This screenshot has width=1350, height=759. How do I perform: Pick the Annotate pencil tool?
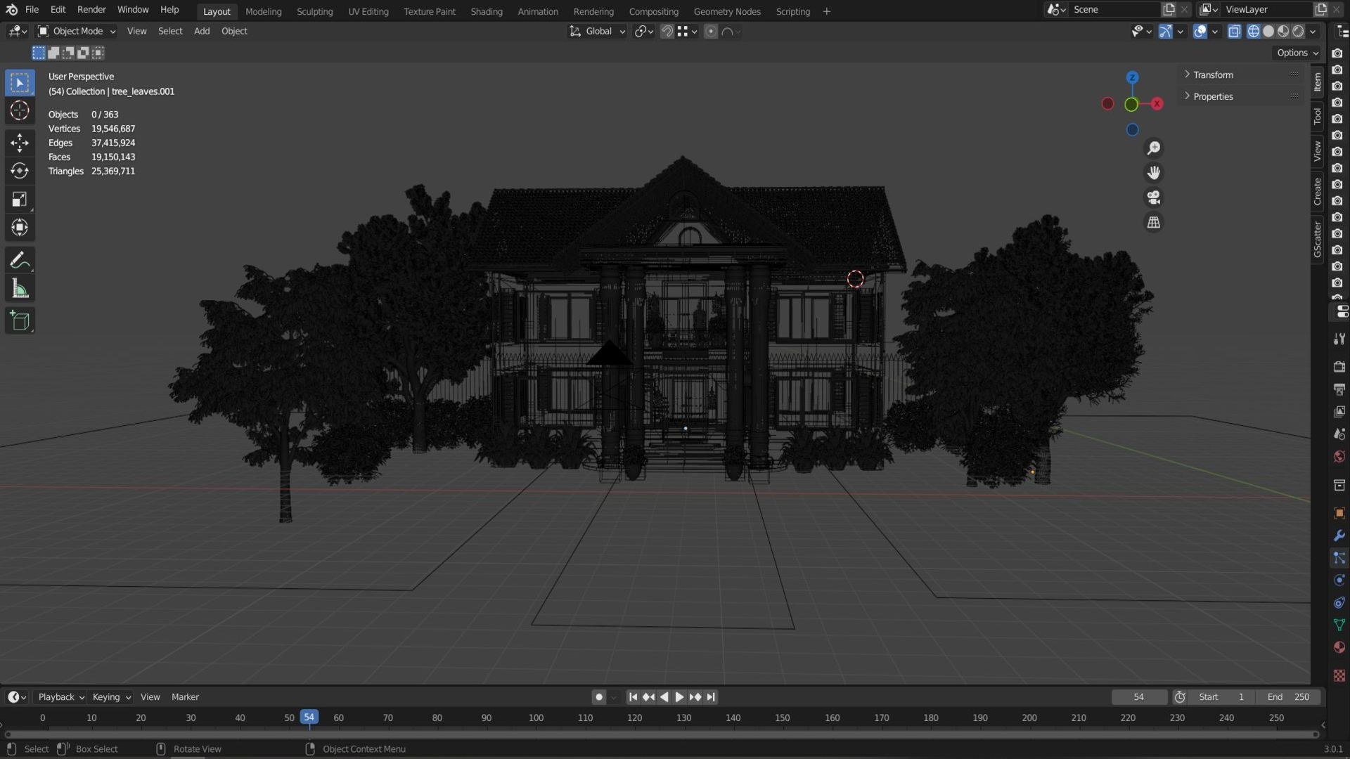pyautogui.click(x=20, y=261)
